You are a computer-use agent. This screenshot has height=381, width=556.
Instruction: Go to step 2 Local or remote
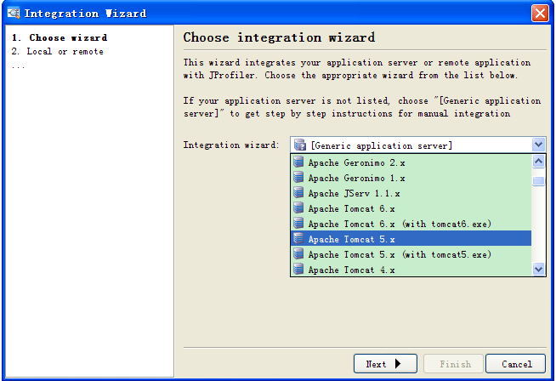58,52
